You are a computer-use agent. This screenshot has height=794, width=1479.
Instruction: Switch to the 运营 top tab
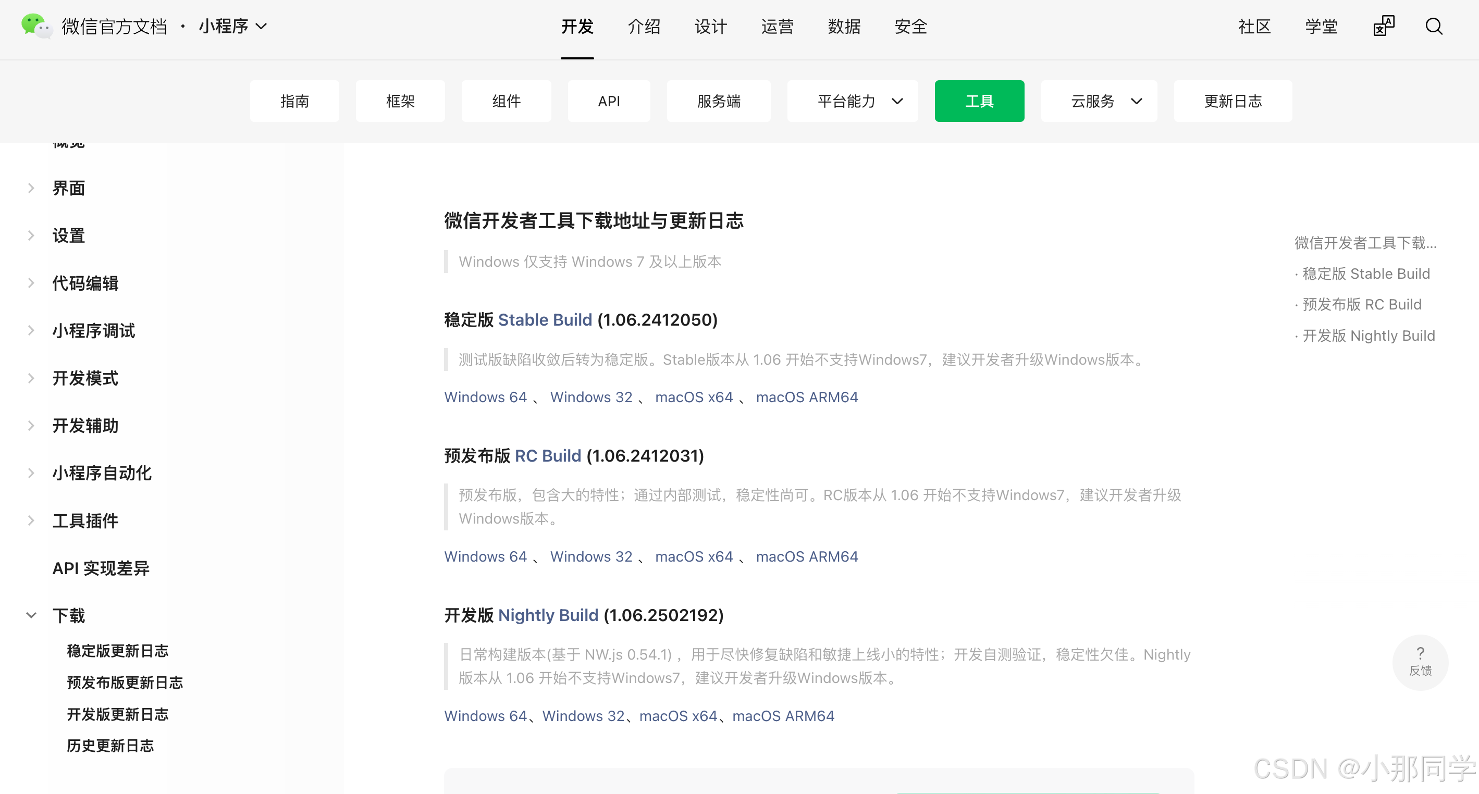pos(777,27)
